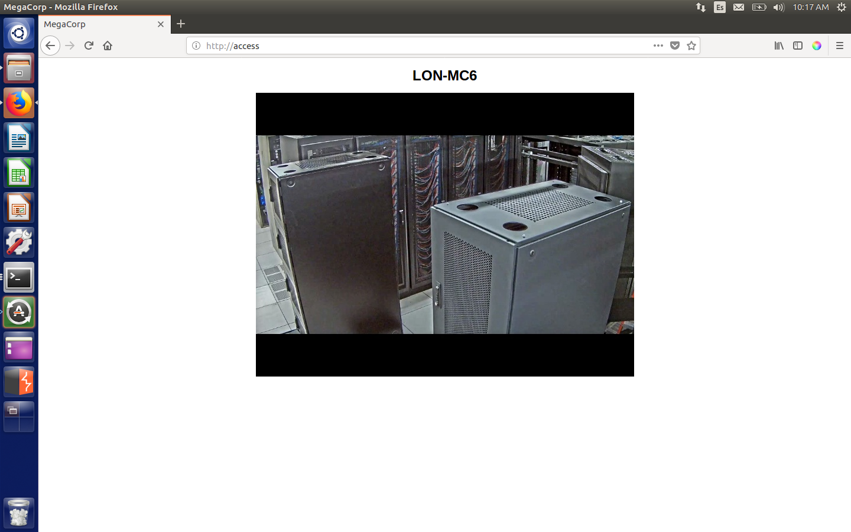Open the mail messaging indicator
Image resolution: width=851 pixels, height=532 pixels.
tap(739, 7)
